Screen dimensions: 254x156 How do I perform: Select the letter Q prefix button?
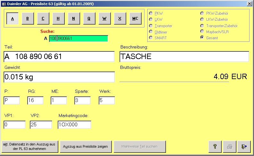[89, 19]
